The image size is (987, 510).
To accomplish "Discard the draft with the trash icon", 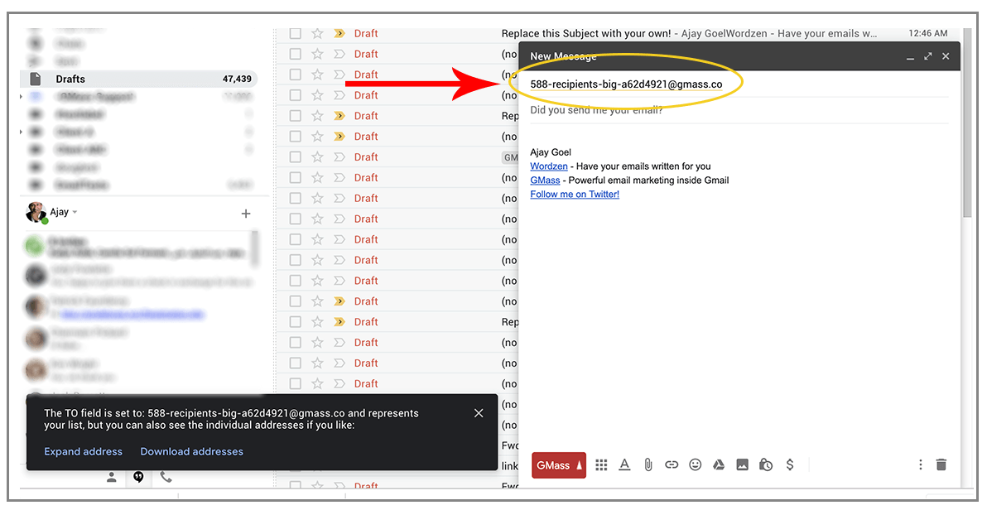I will [941, 464].
